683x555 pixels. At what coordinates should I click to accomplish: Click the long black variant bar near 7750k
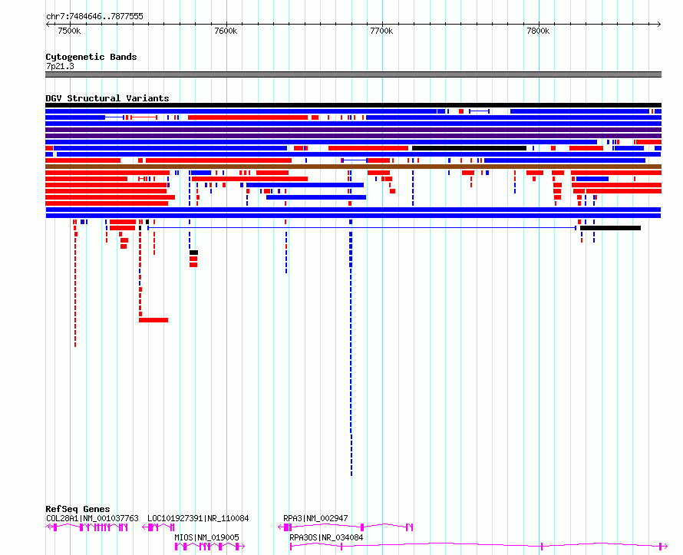click(x=469, y=148)
